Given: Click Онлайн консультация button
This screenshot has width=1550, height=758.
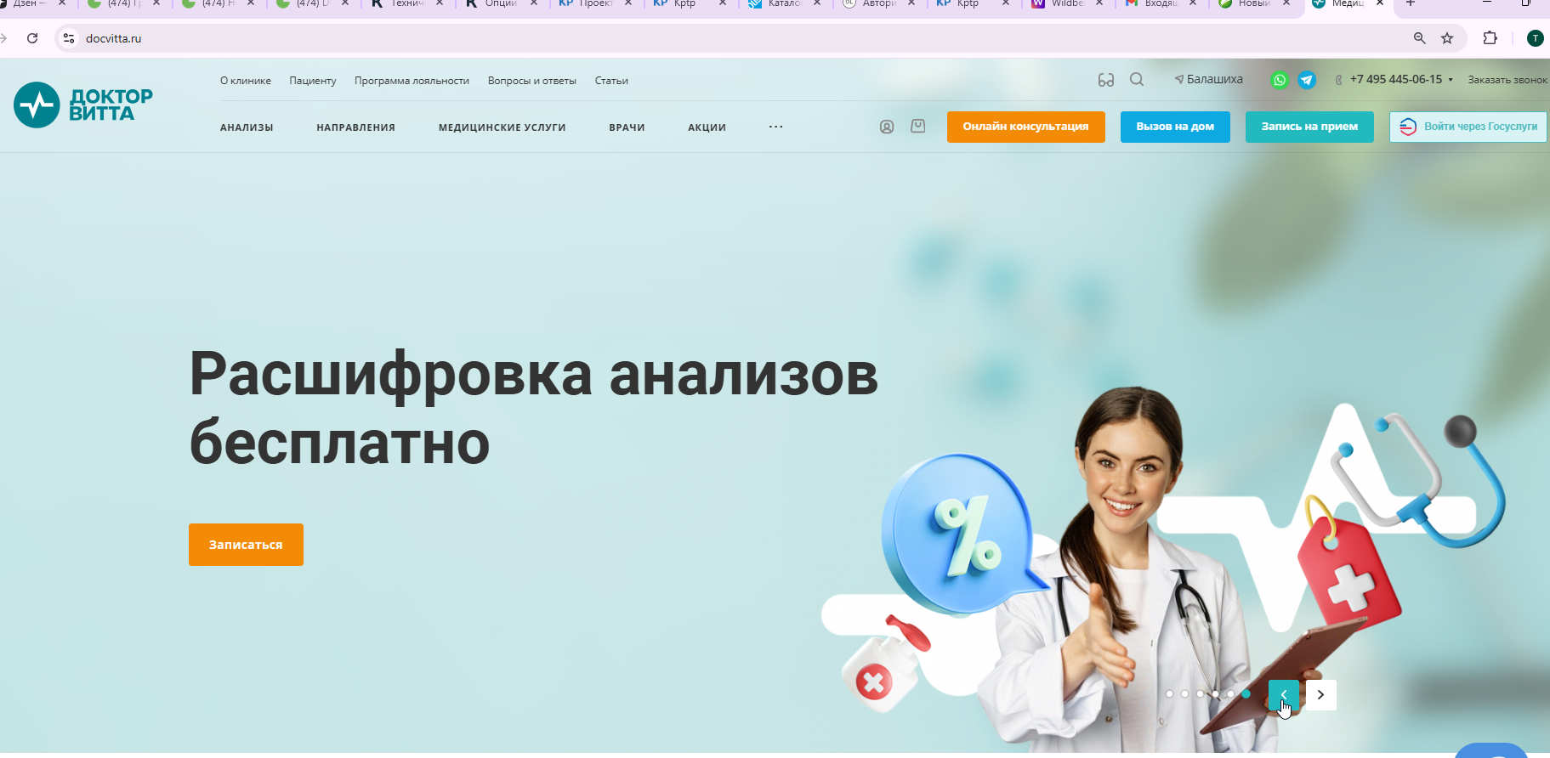Looking at the screenshot, I should pos(1025,127).
